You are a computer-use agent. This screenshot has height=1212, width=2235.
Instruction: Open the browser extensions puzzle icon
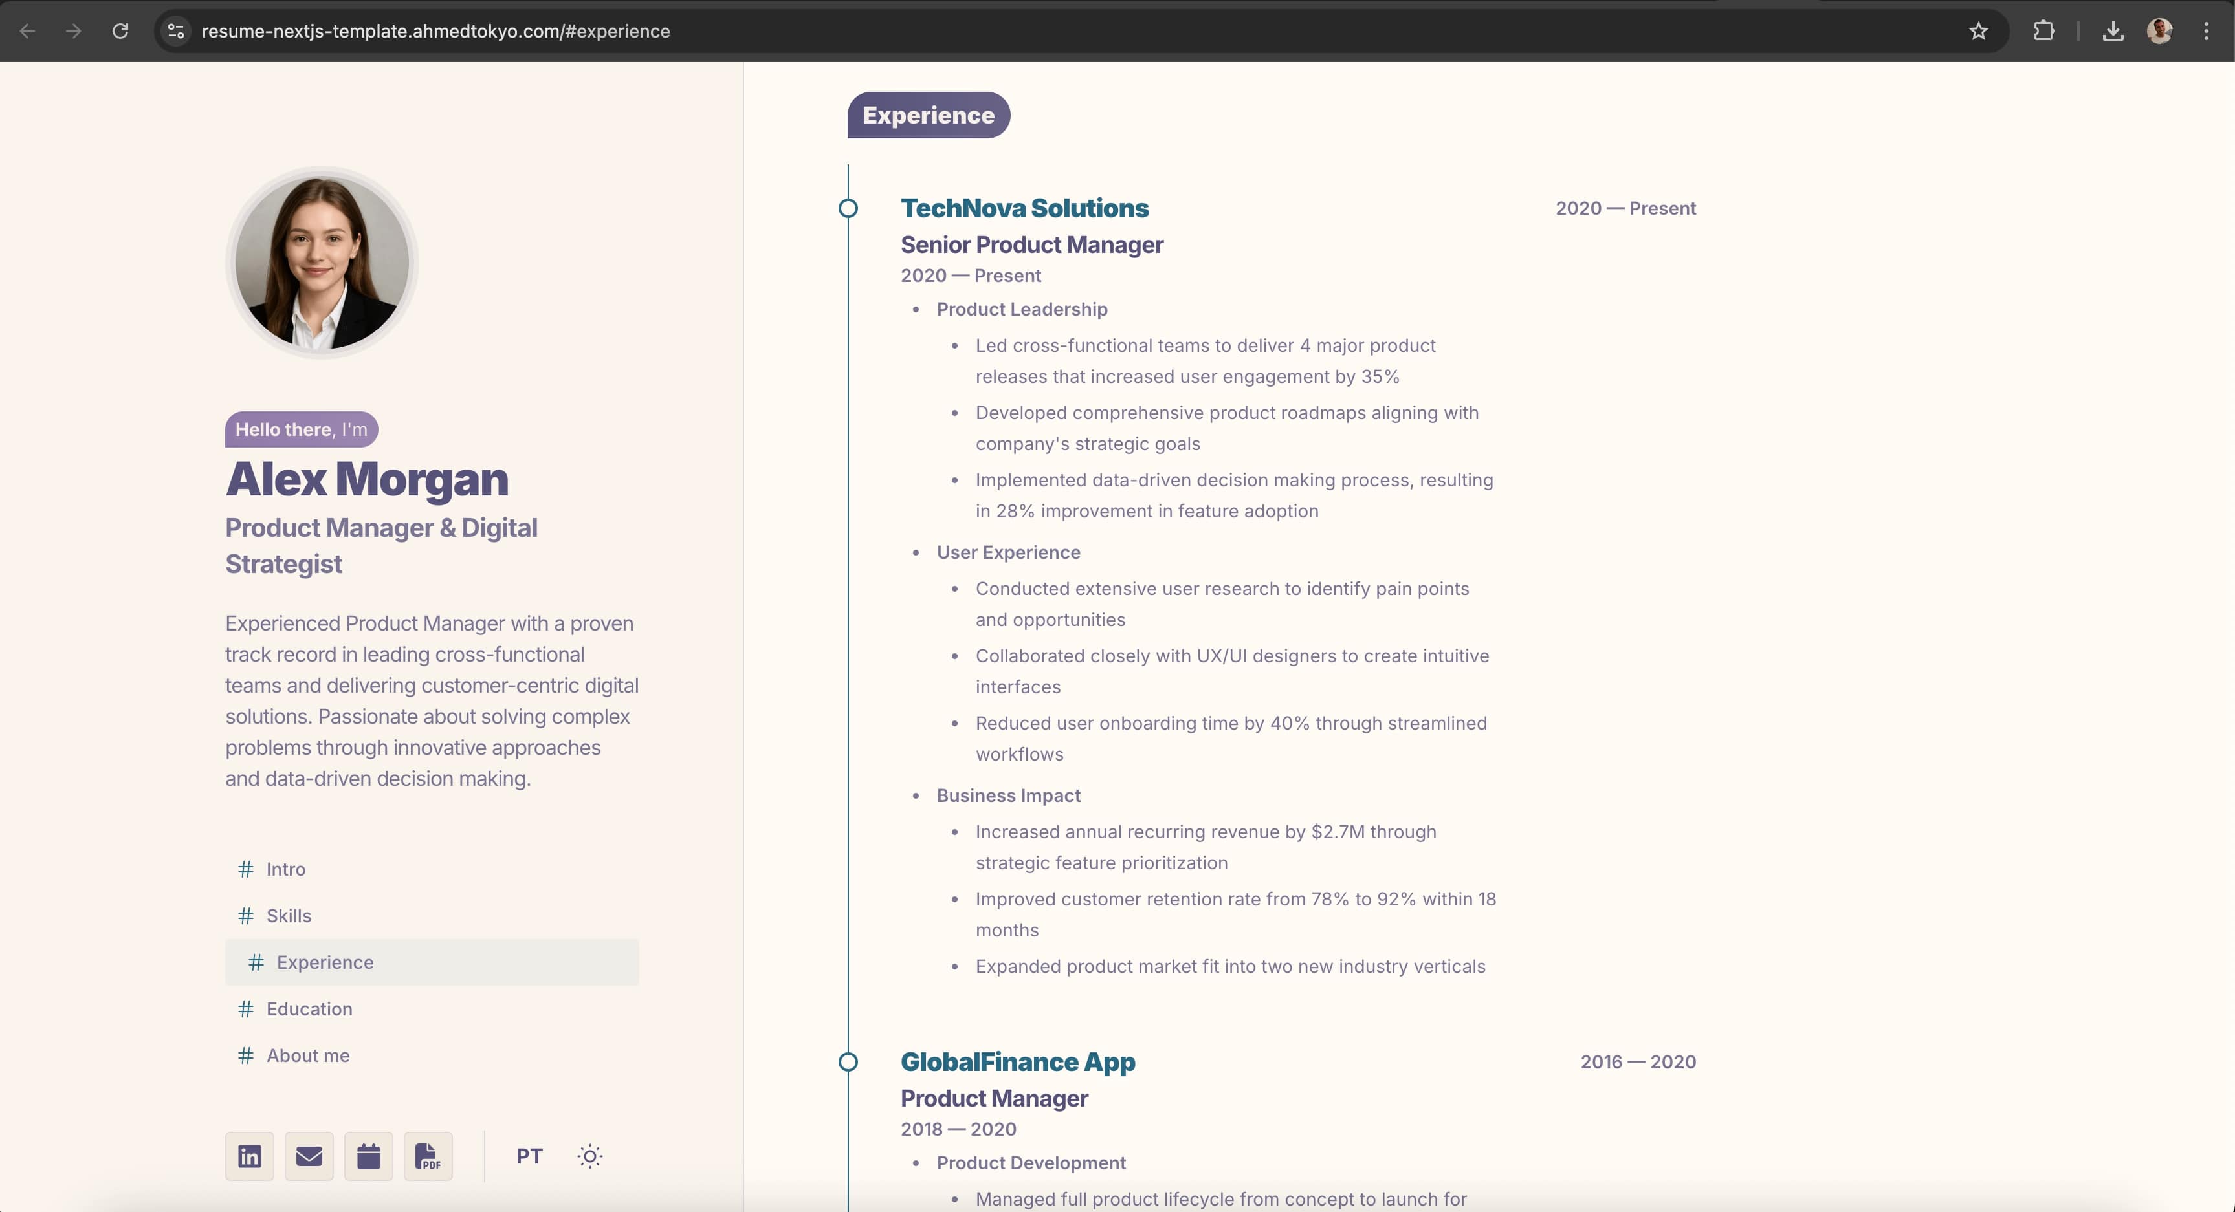2044,30
